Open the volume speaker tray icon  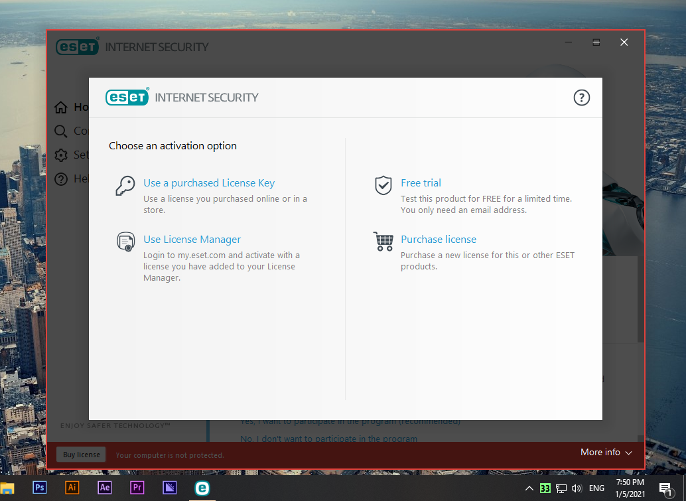[577, 488]
